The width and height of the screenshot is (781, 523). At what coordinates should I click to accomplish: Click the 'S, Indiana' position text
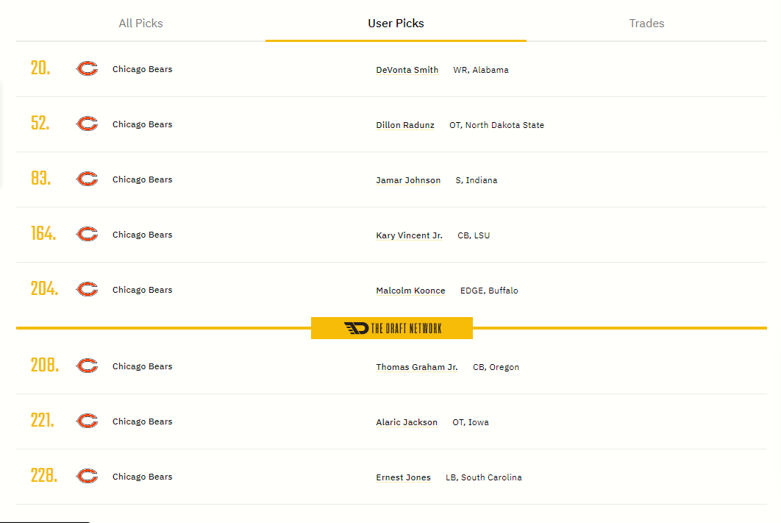(476, 181)
